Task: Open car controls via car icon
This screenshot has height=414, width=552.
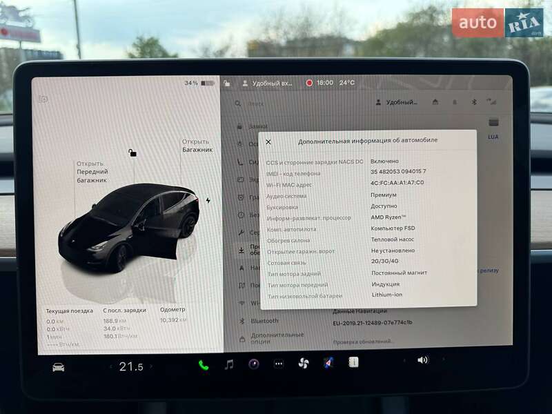Action: coord(59,368)
